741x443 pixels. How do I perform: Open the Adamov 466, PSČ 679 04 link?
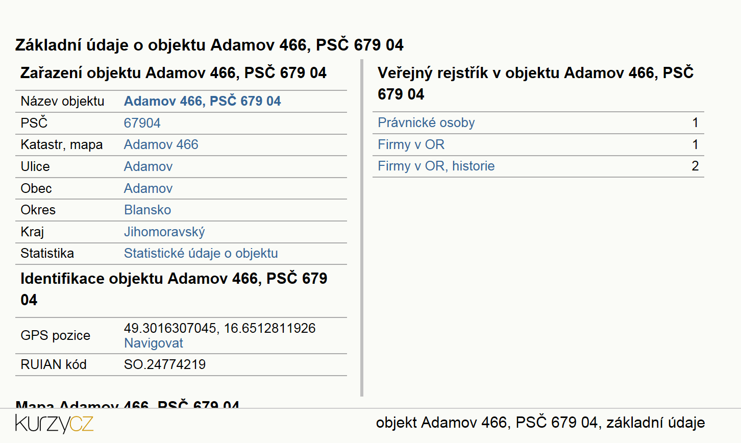click(x=202, y=101)
